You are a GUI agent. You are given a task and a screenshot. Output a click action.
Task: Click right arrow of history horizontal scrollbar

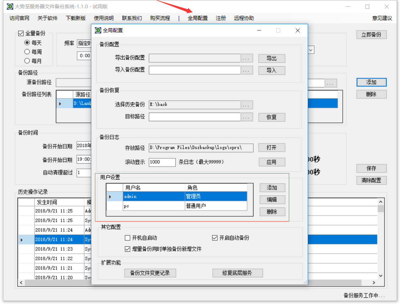click(374, 283)
